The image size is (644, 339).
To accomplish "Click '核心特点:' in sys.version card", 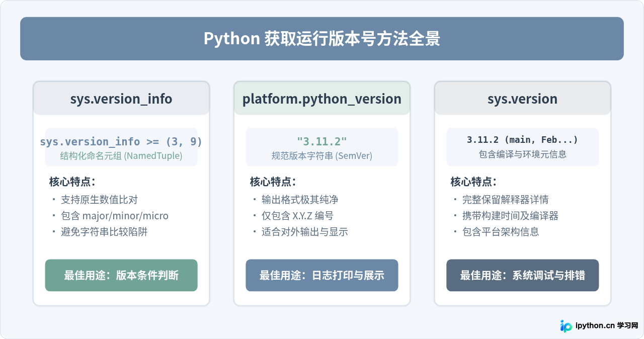I will tap(474, 182).
